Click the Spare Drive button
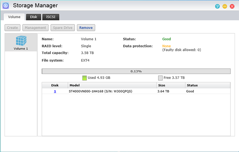The height and width of the screenshot is (152, 239). coord(63,28)
